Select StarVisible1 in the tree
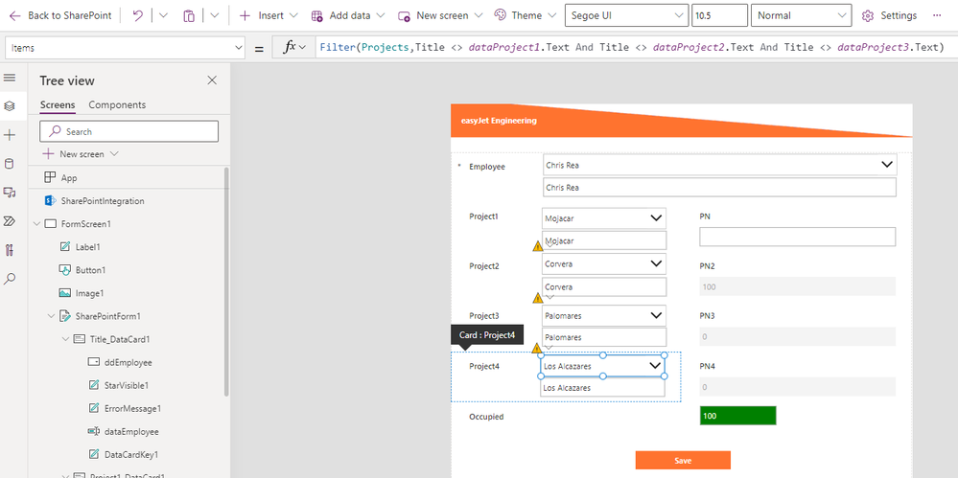 click(129, 385)
